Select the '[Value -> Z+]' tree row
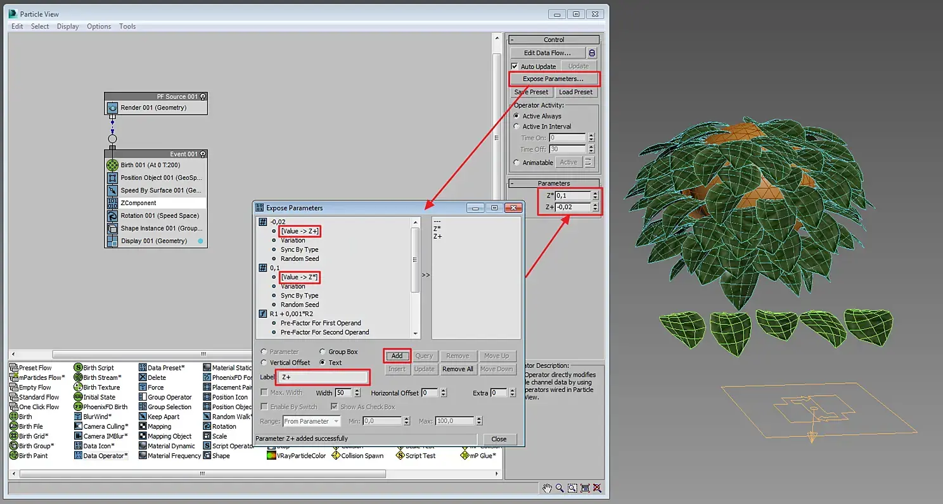Viewport: 943px width, 504px height. point(300,232)
